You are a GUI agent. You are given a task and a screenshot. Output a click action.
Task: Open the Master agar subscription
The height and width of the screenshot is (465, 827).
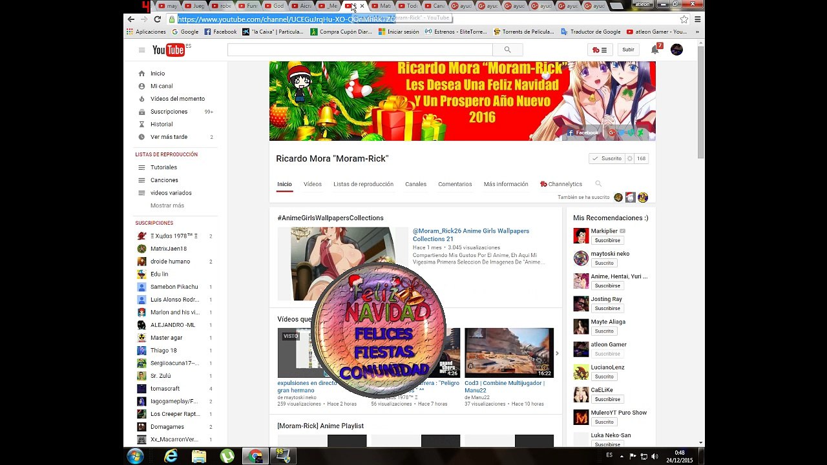pos(167,338)
